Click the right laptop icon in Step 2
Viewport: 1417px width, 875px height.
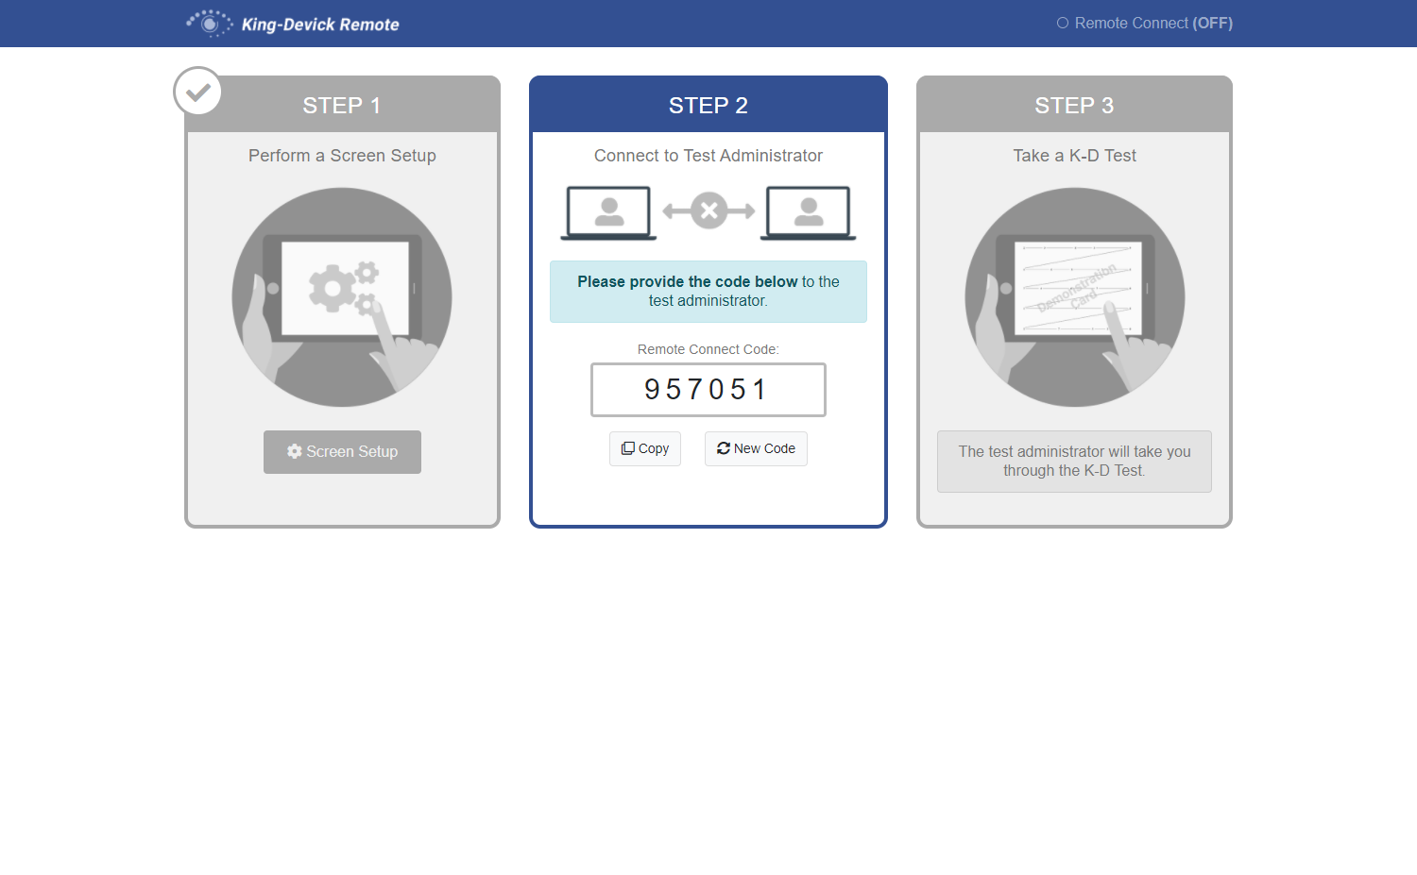tap(808, 211)
